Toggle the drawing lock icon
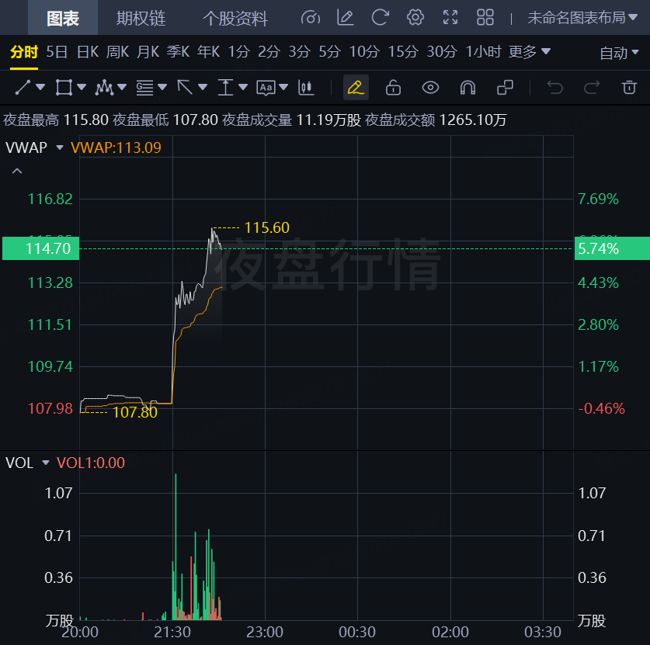650x645 pixels. coord(393,87)
